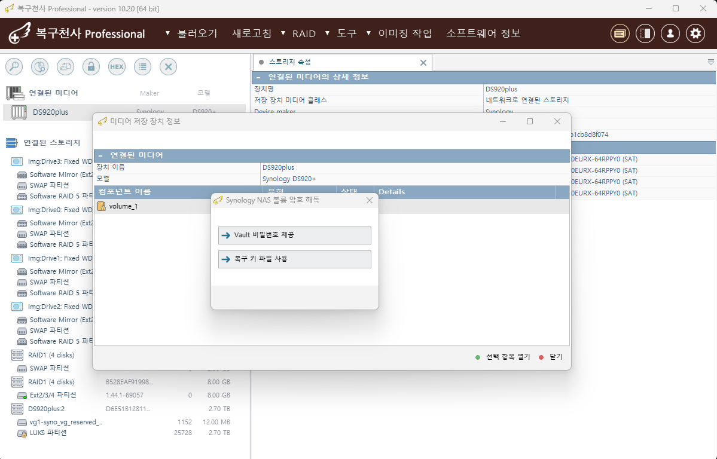Select the Ext2/3/4 파티션 entry
This screenshot has width=717, height=459.
[53, 395]
